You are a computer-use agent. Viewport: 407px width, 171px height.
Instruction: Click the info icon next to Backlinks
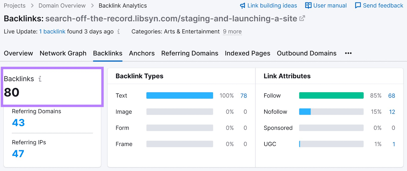(x=40, y=79)
